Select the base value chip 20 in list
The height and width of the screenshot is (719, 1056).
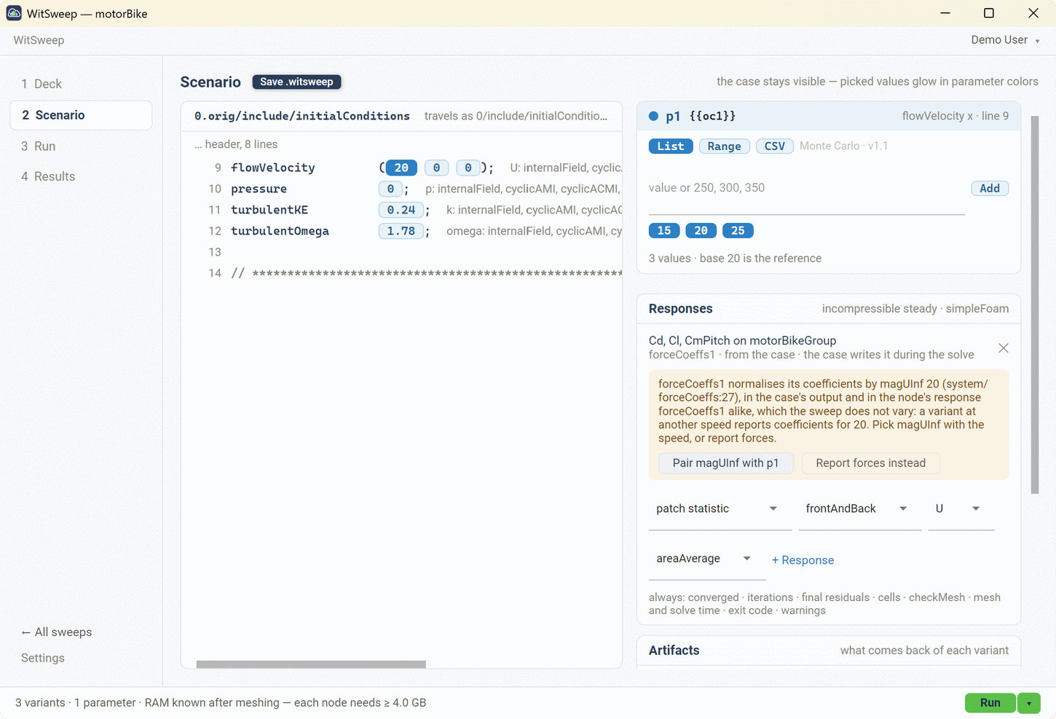click(x=701, y=231)
